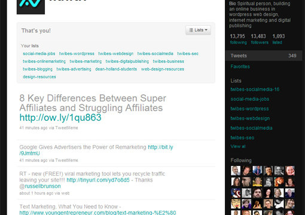The height and width of the screenshot is (215, 305).
Task: Open twibes-webdesign under Your lists
Action: 116,54
